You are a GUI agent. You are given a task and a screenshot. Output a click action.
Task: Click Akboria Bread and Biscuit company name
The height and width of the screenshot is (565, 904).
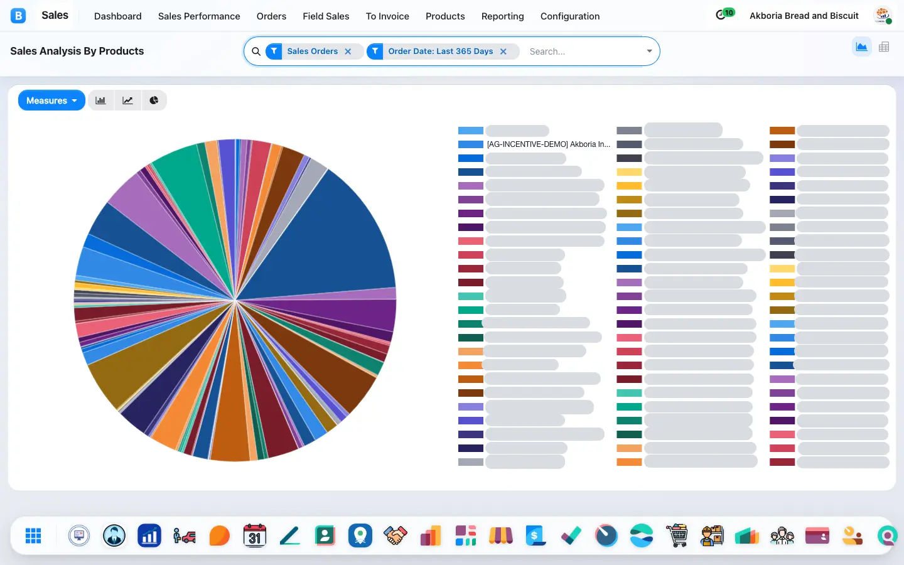(804, 16)
